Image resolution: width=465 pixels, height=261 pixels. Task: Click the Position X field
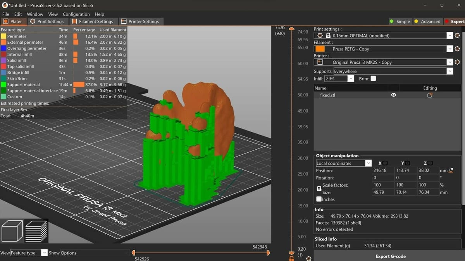(383, 171)
